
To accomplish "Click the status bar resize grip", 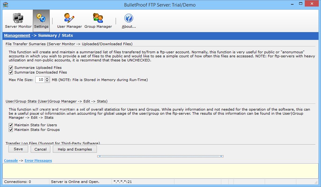I will point(316,182).
